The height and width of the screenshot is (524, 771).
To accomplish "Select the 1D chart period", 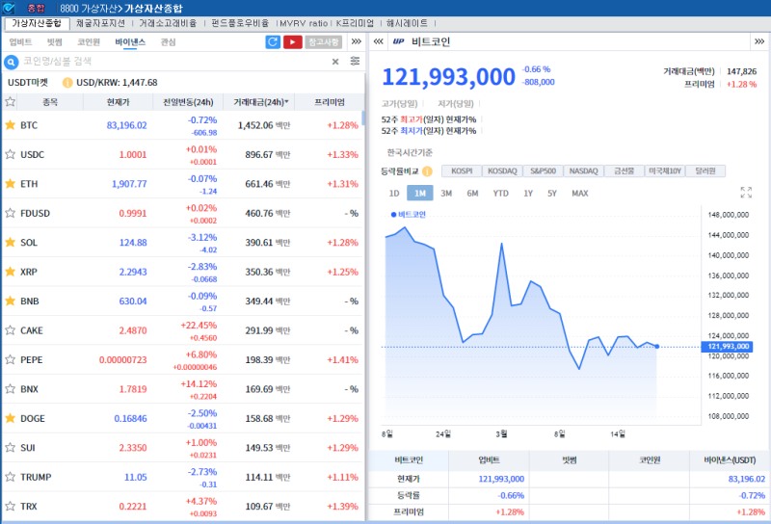I will tap(394, 194).
